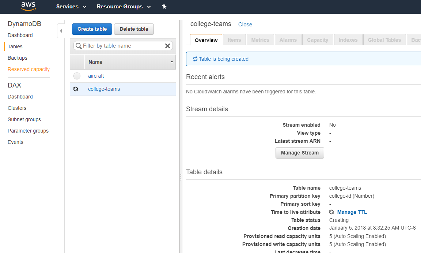
Task: Open DAX Clusters in the sidebar
Action: pos(17,108)
